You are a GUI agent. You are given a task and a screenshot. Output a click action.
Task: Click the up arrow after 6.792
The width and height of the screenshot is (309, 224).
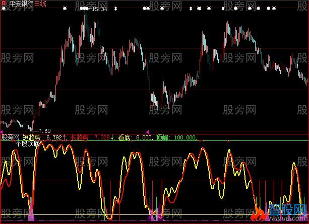(65, 136)
